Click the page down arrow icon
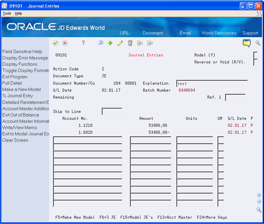Screen dimensions: 264x224 (259, 201)
